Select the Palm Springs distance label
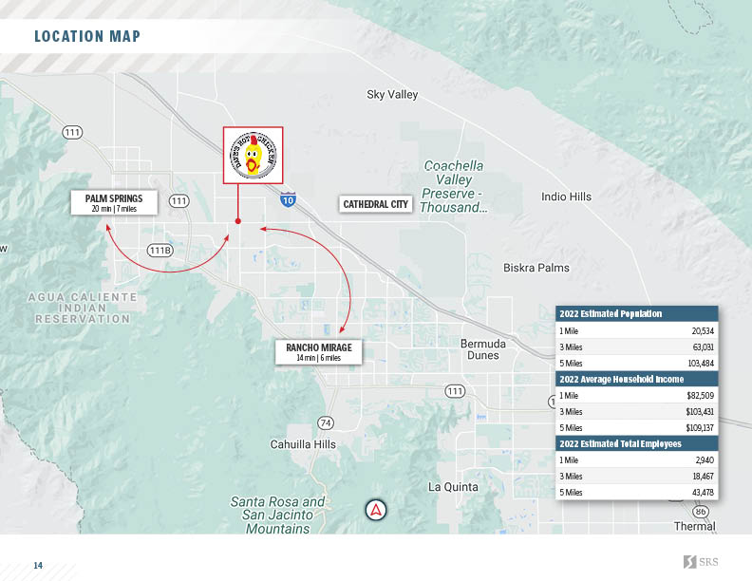 click(x=114, y=203)
